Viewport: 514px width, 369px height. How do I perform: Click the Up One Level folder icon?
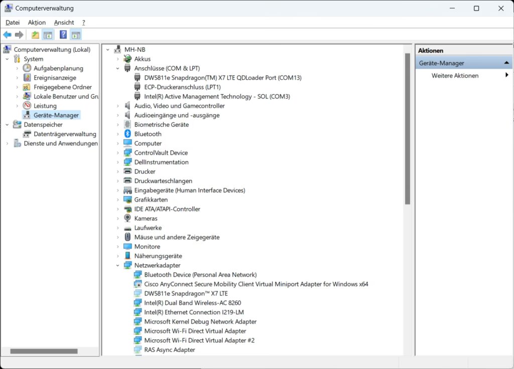click(35, 35)
